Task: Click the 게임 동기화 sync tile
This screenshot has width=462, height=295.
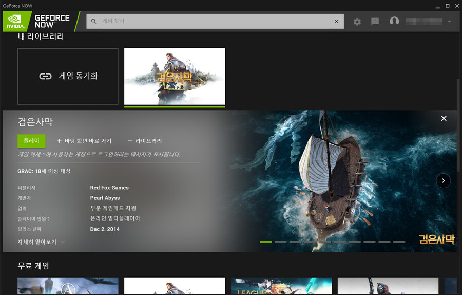Action: coord(68,76)
